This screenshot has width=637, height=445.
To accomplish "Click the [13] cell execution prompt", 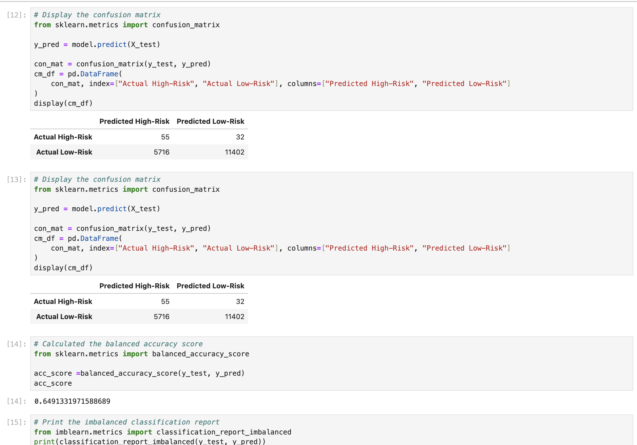I will 16,180.
